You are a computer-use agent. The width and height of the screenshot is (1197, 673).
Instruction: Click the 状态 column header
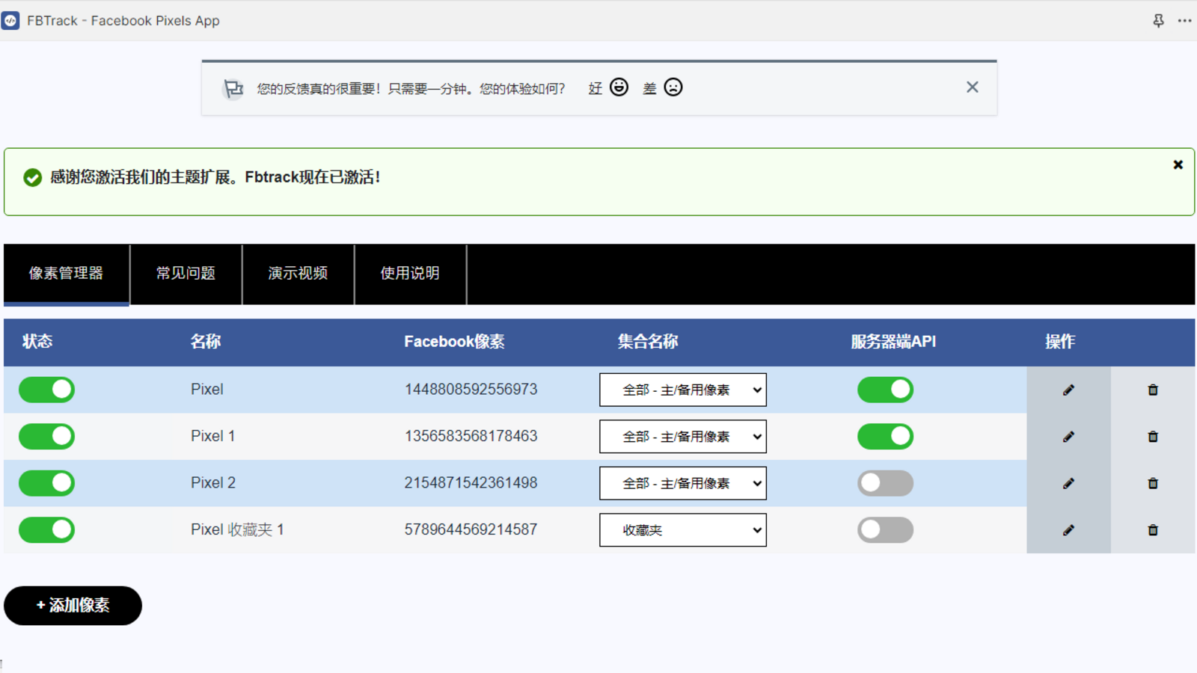(x=37, y=342)
